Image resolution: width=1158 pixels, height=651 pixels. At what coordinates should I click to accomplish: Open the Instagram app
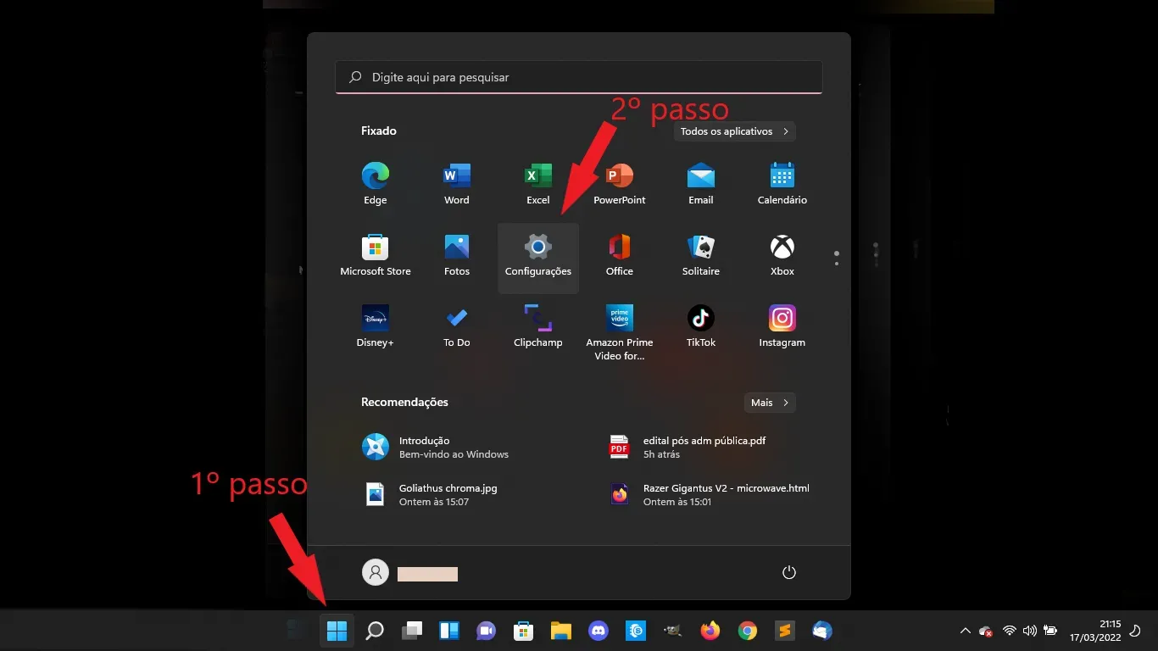pyautogui.click(x=782, y=326)
